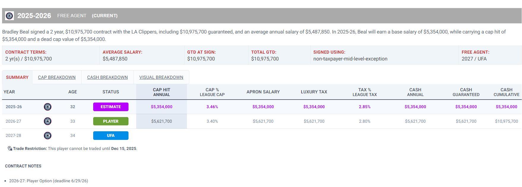Click the 2025-26 cap hit value $5,354,000
The width and height of the screenshot is (522, 187).
[161, 107]
